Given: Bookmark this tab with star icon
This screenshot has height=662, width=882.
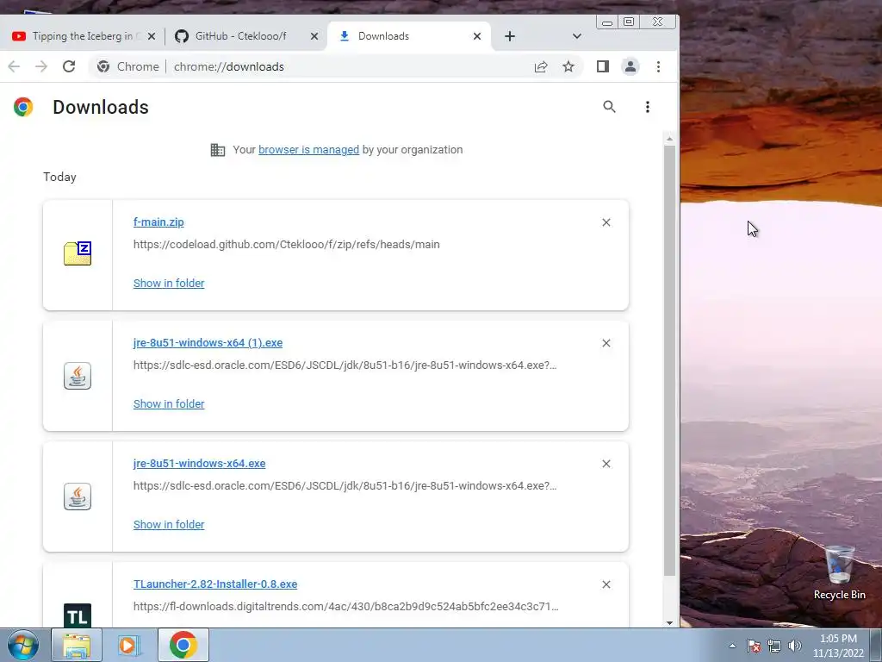Looking at the screenshot, I should pos(568,66).
